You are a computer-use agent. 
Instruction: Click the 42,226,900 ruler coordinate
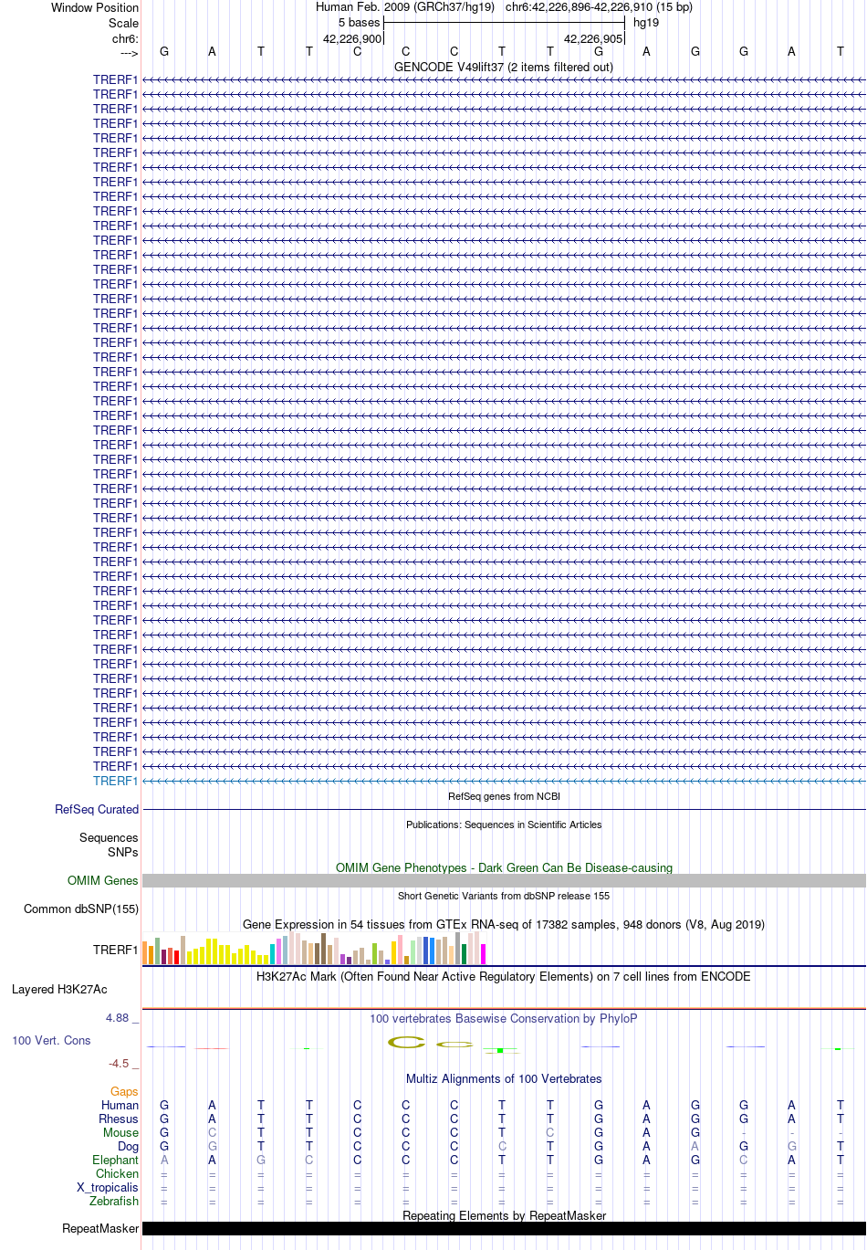352,39
